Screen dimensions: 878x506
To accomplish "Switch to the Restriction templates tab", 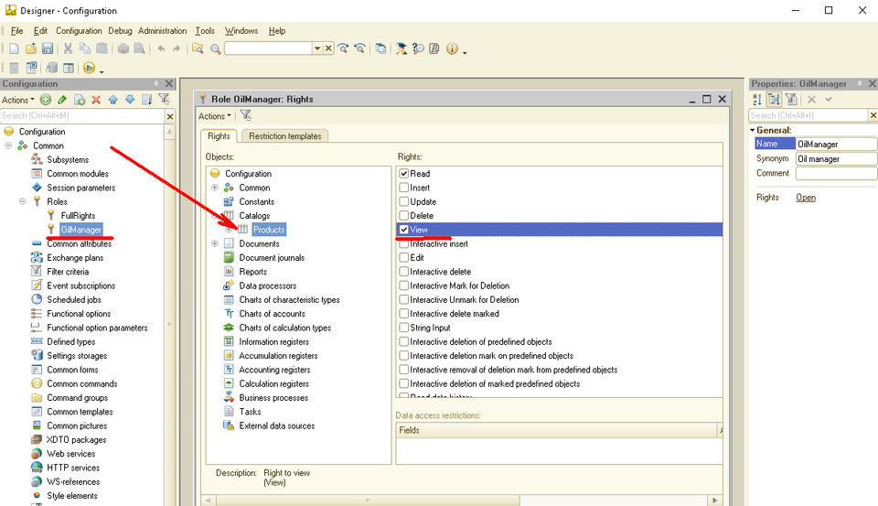I will [284, 136].
